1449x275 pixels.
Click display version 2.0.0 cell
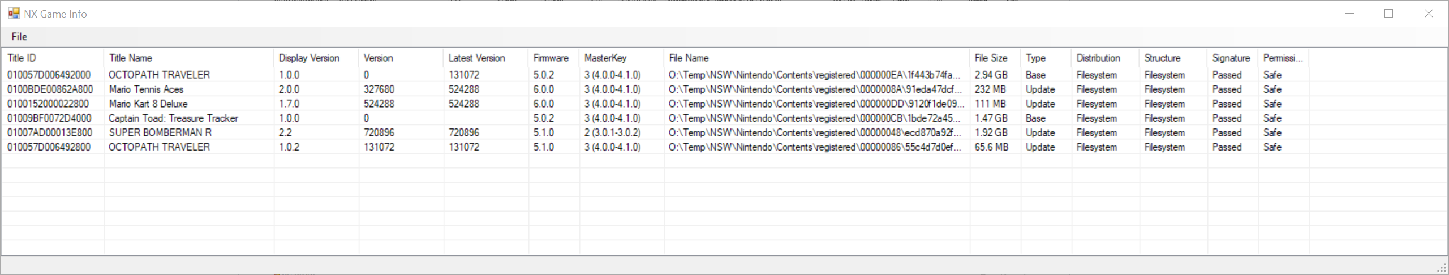coord(289,89)
